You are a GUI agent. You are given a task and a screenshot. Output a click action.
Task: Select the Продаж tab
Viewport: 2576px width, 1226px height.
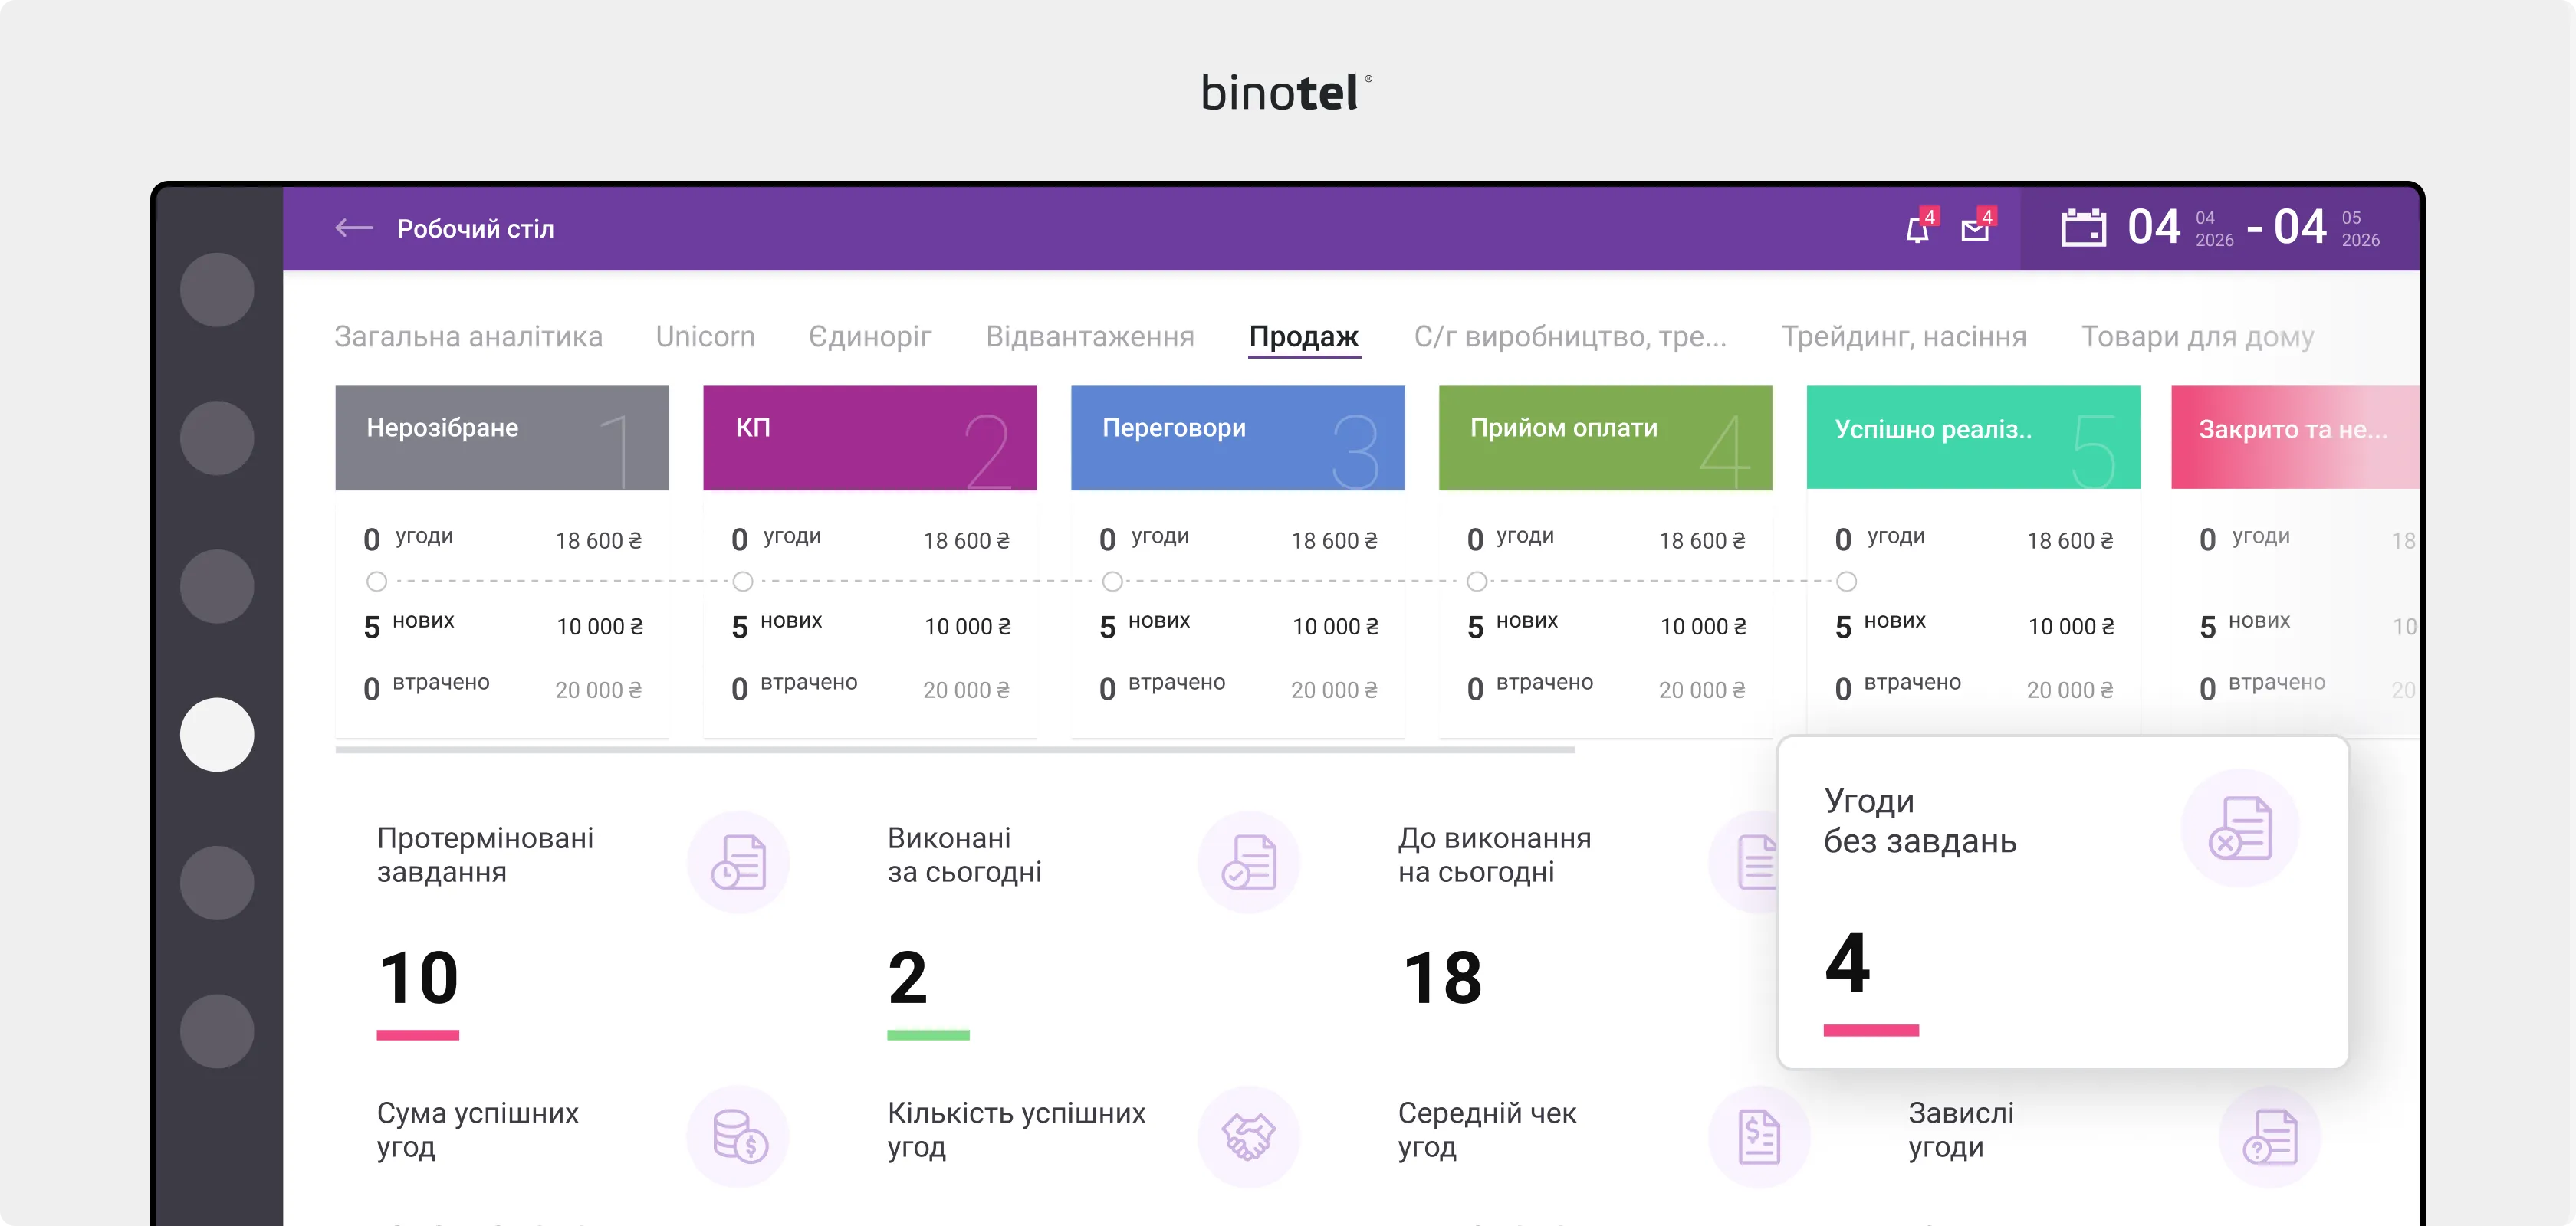(1304, 338)
